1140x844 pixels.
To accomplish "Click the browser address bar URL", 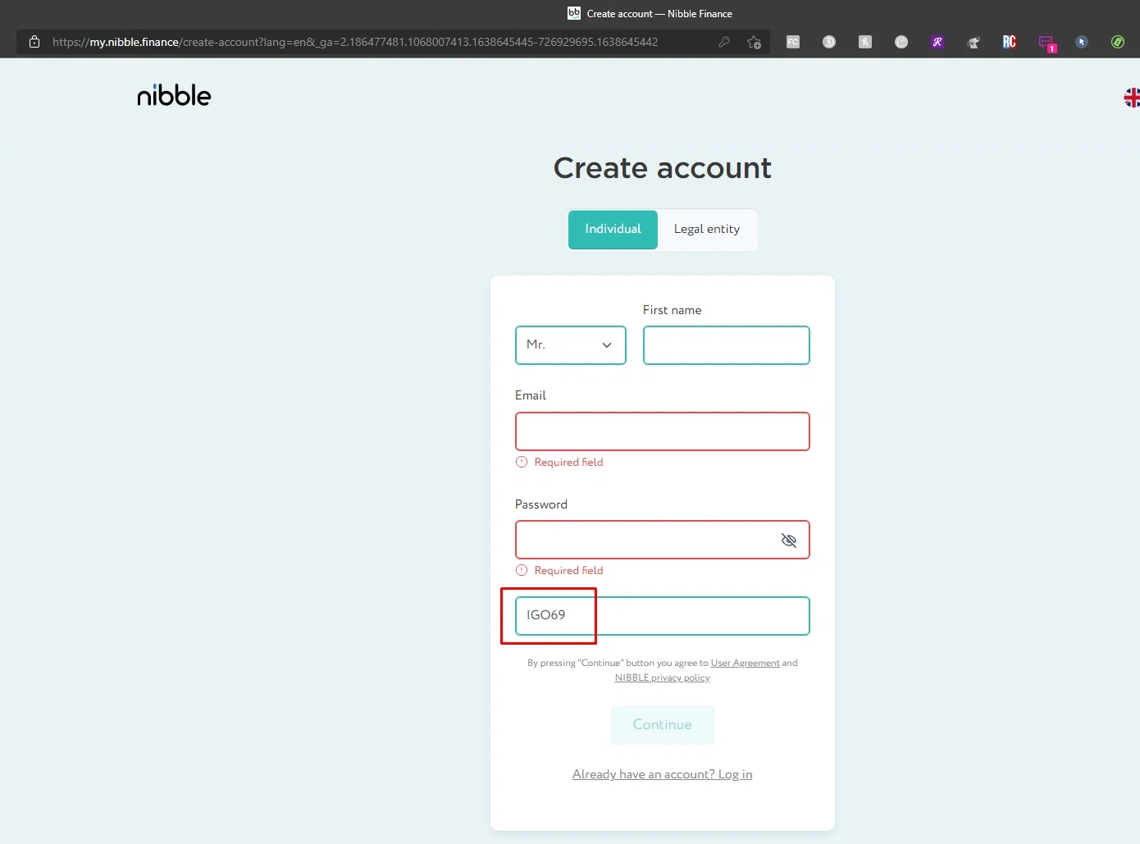I will click(x=355, y=42).
